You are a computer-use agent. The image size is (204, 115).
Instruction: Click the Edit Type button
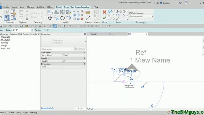click(79, 49)
